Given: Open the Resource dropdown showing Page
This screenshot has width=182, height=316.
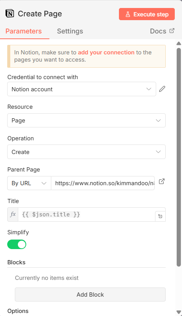Looking at the screenshot, I should (86, 120).
